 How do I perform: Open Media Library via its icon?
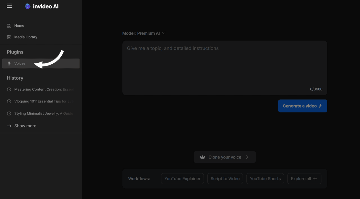tap(9, 37)
